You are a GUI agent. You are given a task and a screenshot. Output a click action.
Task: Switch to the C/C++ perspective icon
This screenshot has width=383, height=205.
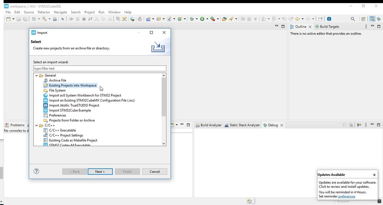[372, 19]
